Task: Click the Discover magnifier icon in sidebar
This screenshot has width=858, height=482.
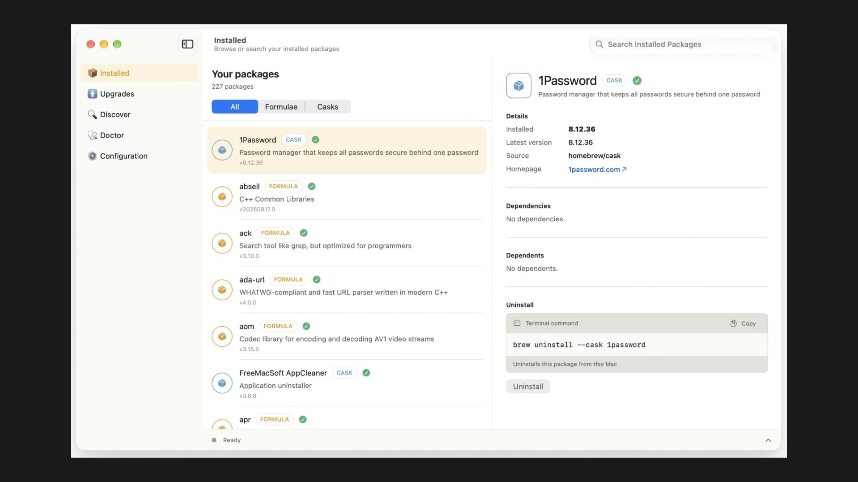Action: (x=92, y=115)
